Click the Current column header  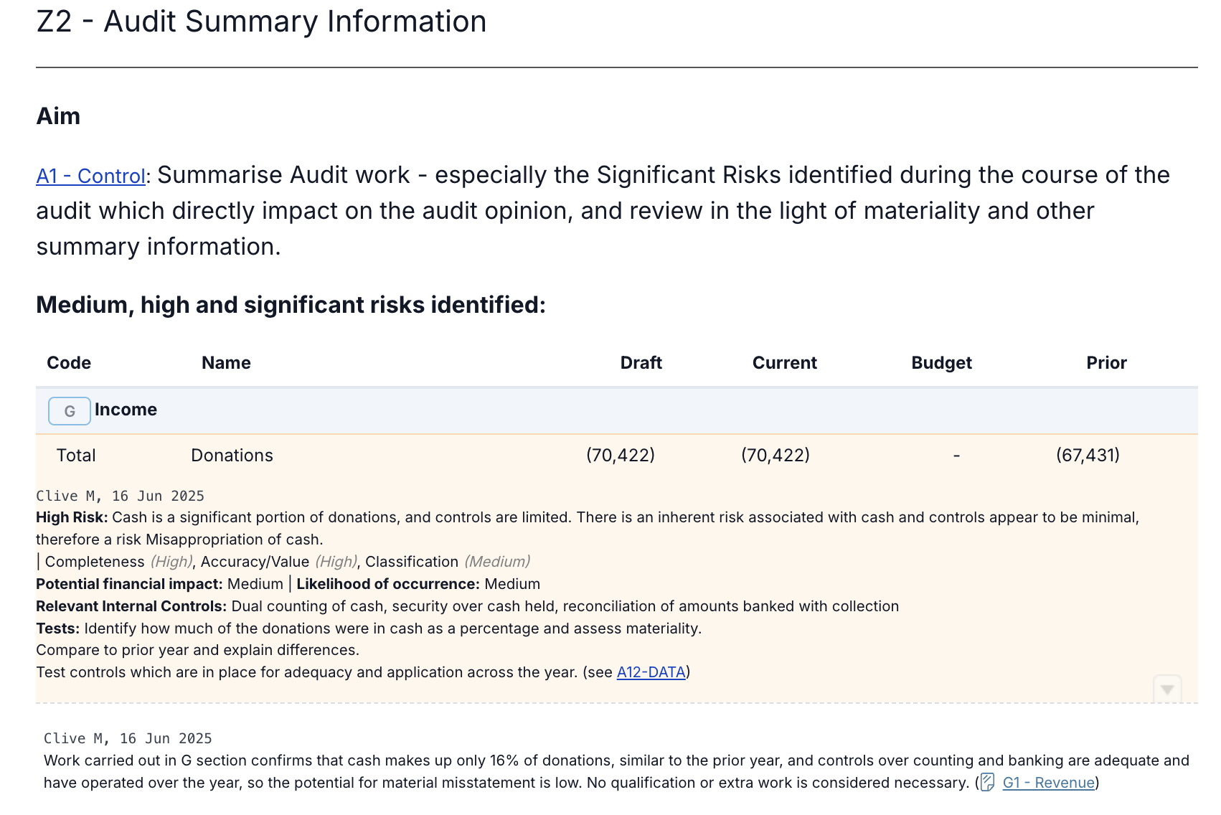pyautogui.click(x=785, y=363)
